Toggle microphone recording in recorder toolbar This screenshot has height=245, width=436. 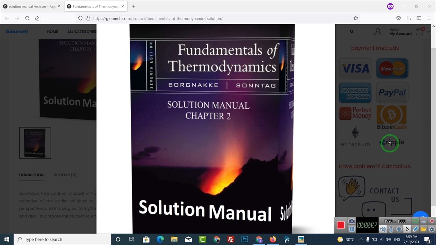pyautogui.click(x=391, y=229)
